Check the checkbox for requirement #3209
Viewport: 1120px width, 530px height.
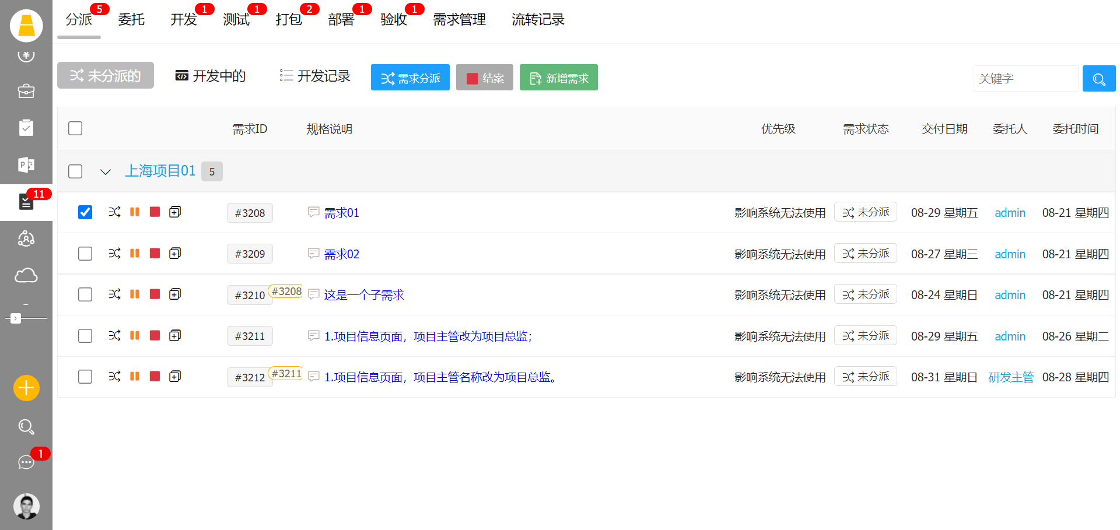(x=85, y=254)
